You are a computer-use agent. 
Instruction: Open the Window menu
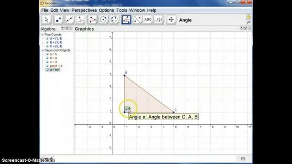tap(137, 10)
